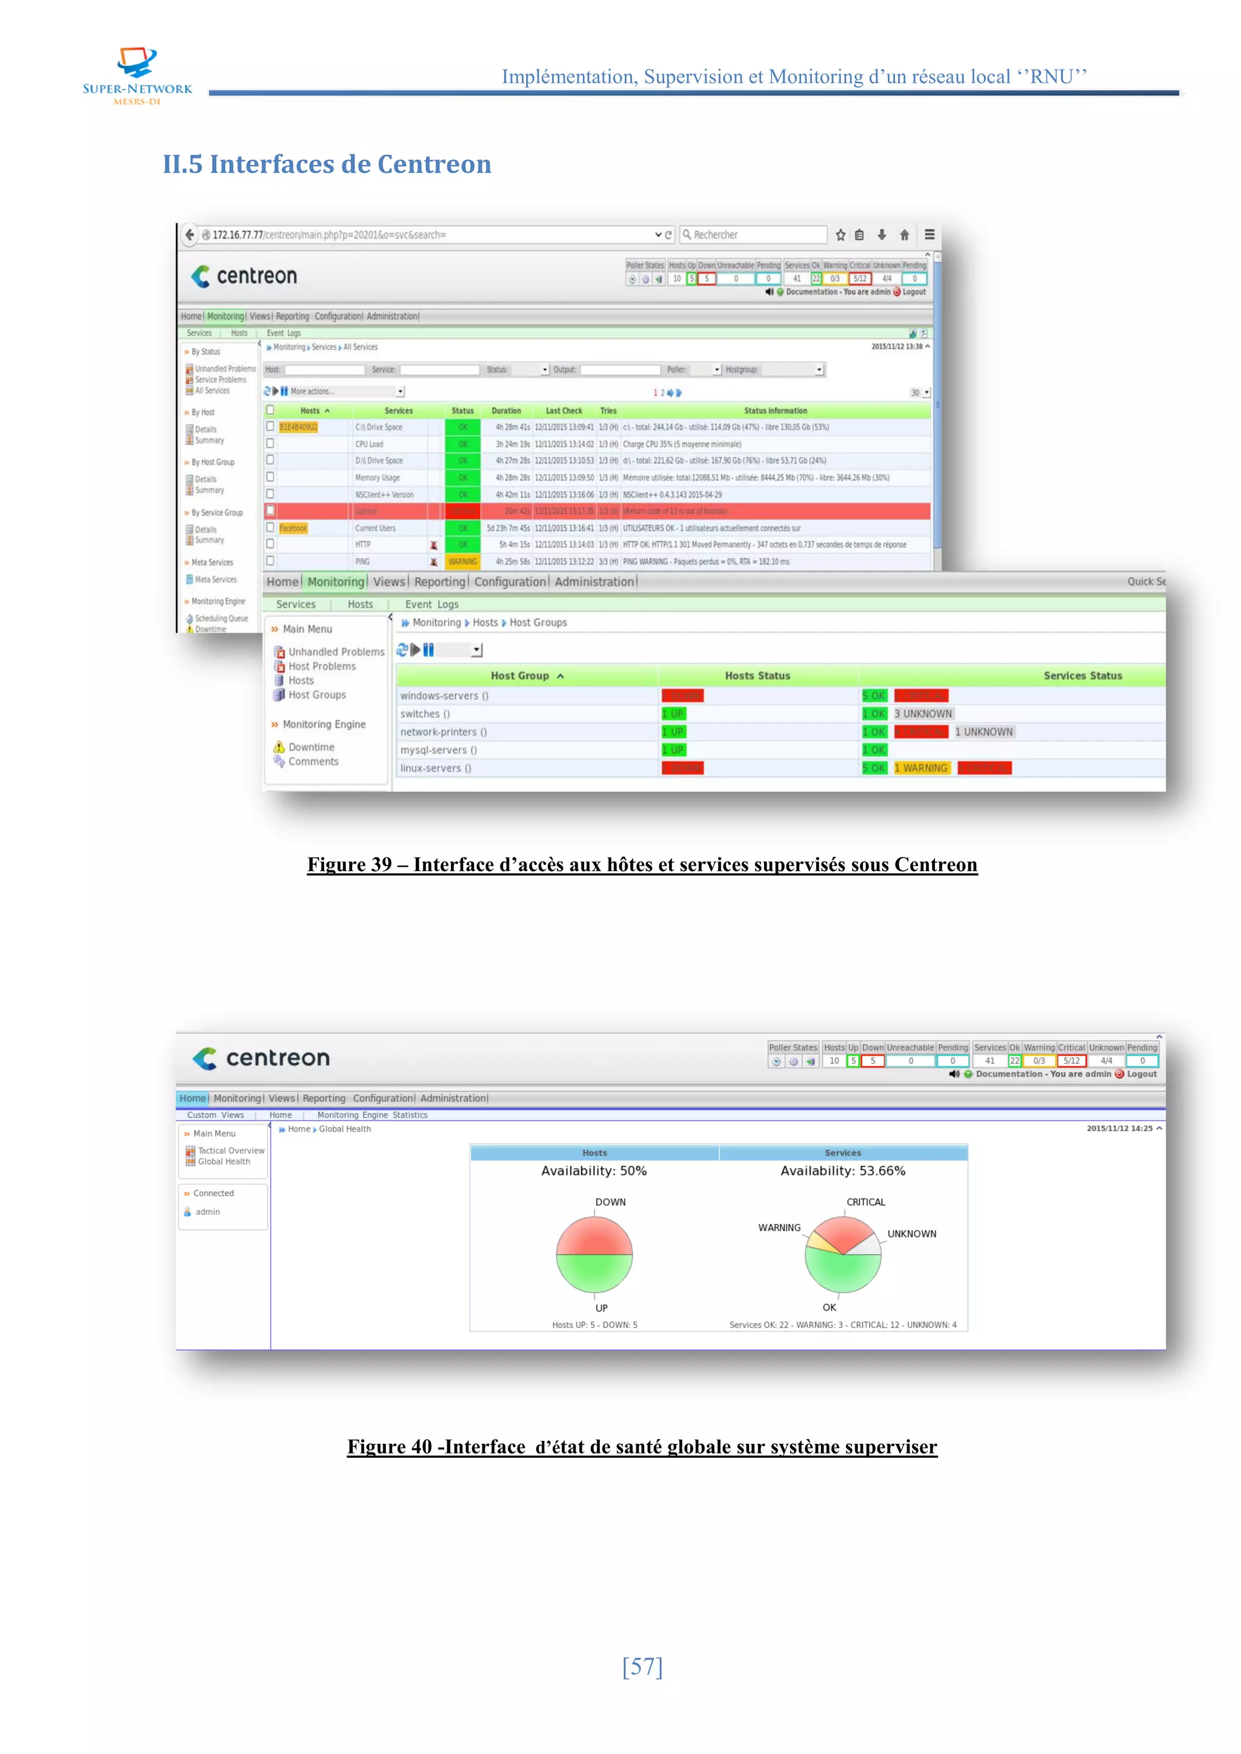Image resolution: width=1241 pixels, height=1754 pixels.
Task: Click the Rechercher browser search field
Action: point(753,234)
